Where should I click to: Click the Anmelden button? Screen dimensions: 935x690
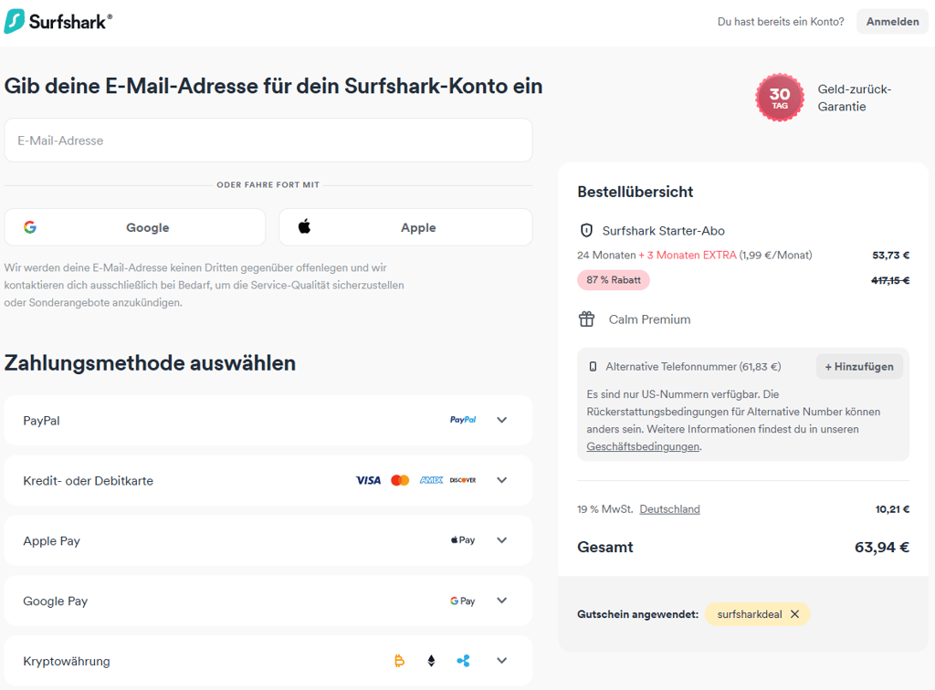(892, 22)
